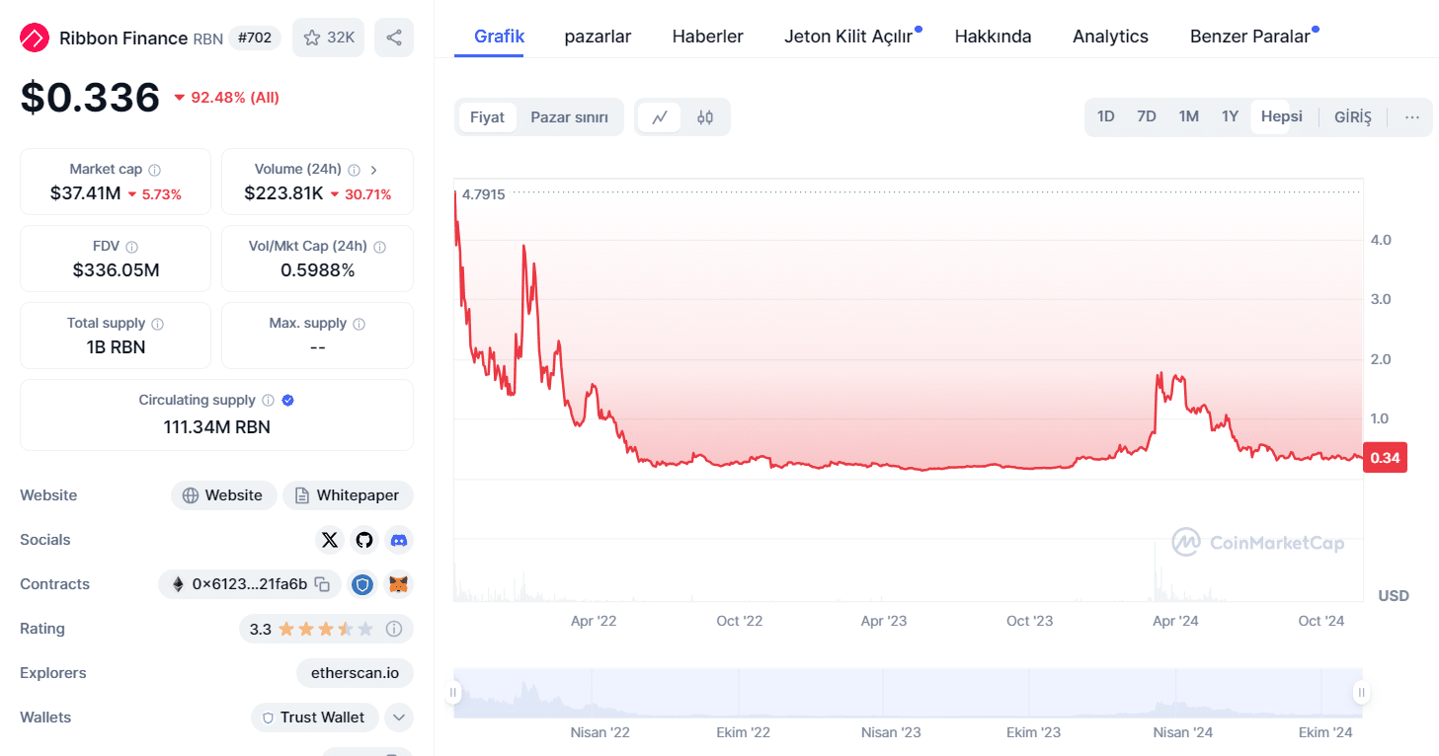Screen dimensions: 1439x756
Task: Click the mini overview chart thumbnail
Action: coord(907,692)
